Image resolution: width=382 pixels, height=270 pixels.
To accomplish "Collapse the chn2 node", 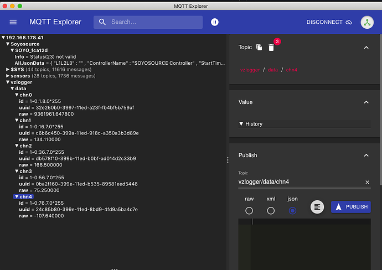I will pyautogui.click(x=17, y=146).
